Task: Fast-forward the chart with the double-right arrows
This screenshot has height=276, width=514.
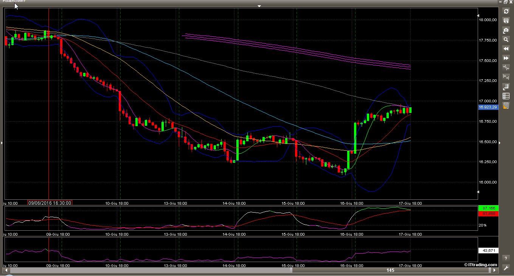Action: point(506,58)
